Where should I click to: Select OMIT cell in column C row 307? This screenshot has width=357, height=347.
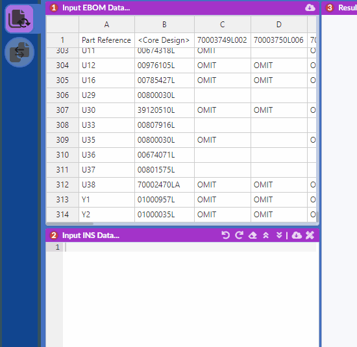[223, 110]
